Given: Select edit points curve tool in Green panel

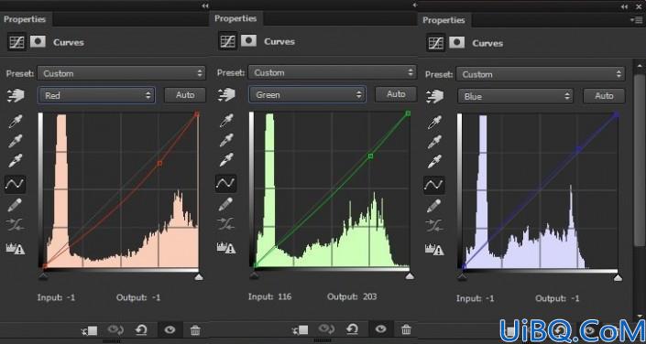Looking at the screenshot, I should tap(225, 183).
